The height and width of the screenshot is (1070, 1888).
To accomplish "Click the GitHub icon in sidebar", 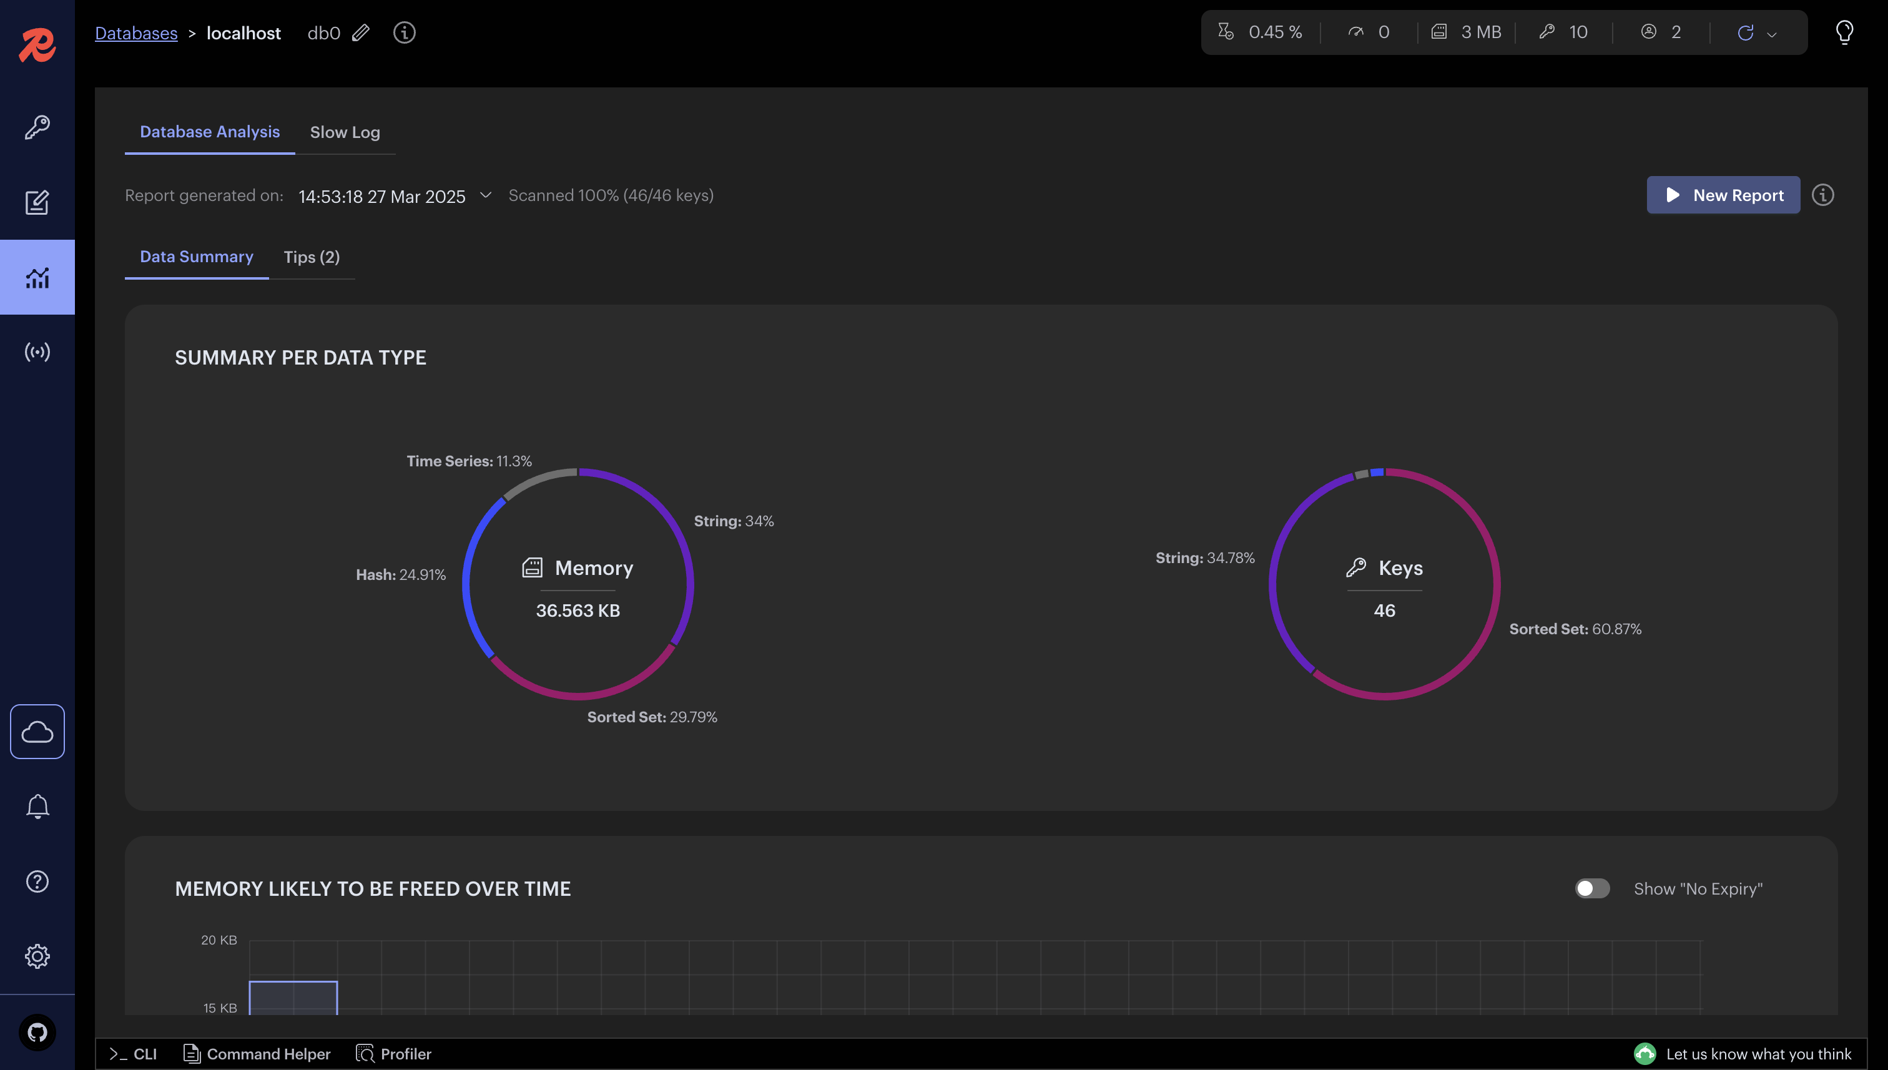I will coord(37,1032).
